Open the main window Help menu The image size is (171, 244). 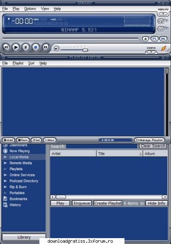click(57, 9)
